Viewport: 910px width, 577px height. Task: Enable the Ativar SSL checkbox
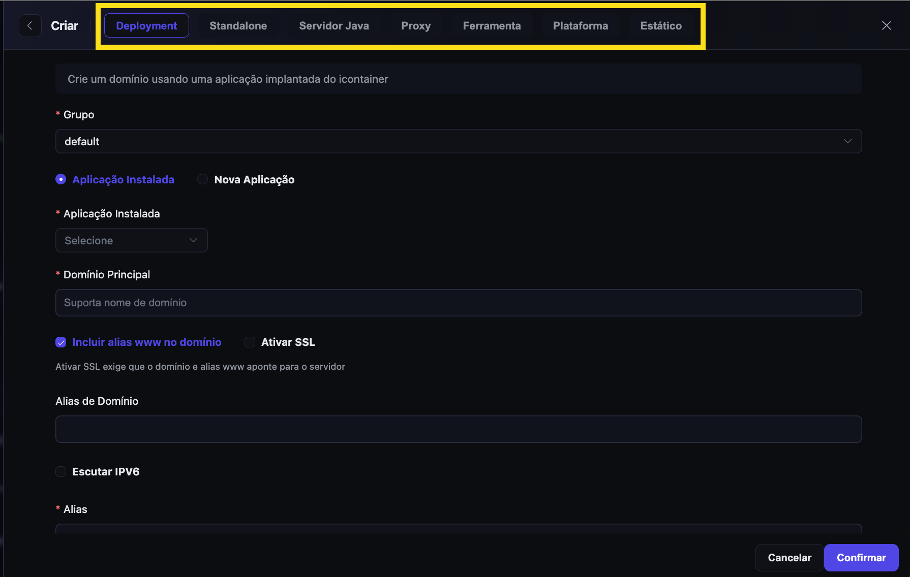(250, 342)
